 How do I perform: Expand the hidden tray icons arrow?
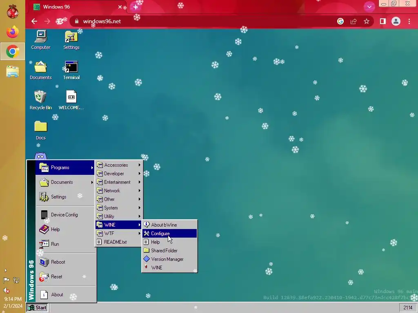click(x=6, y=271)
